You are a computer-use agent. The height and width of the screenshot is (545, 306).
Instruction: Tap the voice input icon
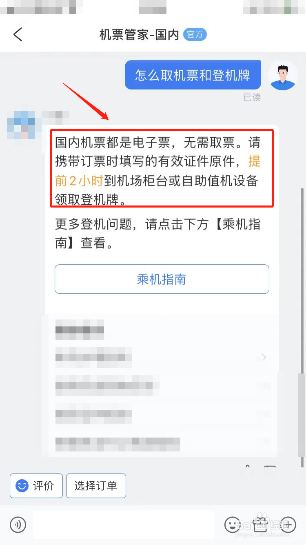tap(18, 524)
